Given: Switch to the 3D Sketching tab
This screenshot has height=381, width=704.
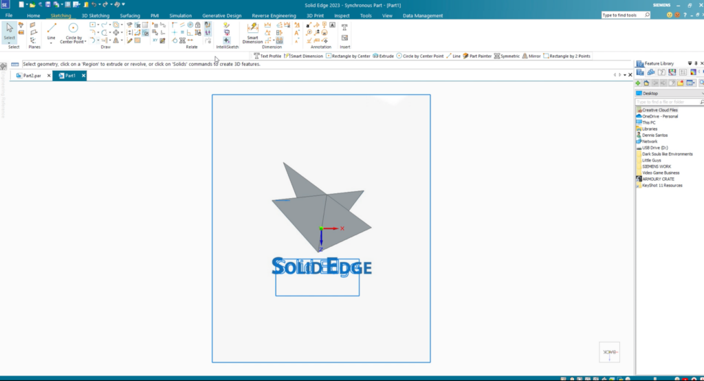Looking at the screenshot, I should [x=95, y=15].
